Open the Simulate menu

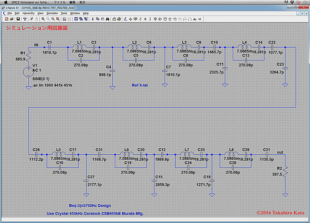[x=52, y=13]
